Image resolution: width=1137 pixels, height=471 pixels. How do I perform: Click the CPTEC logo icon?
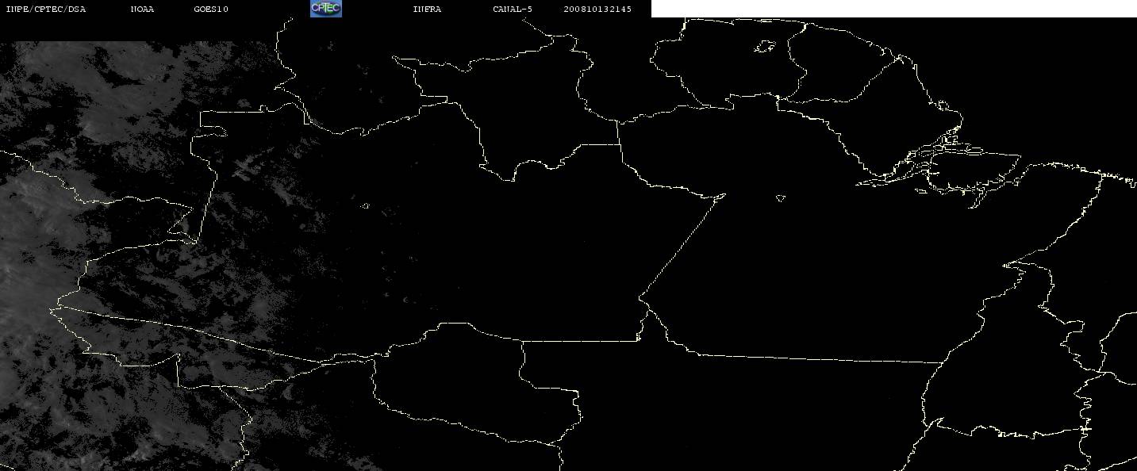pyautogui.click(x=325, y=9)
